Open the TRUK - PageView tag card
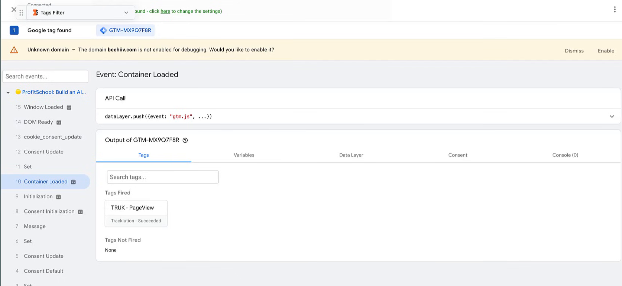This screenshot has height=286, width=622. [136, 214]
